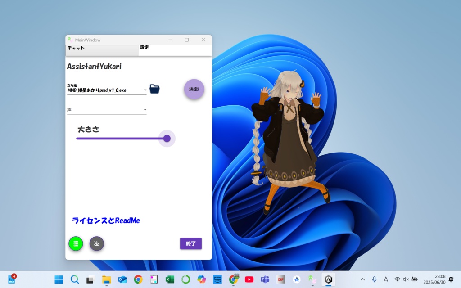Viewport: 461px width, 288px height.
Task: Click the green list menu button
Action: 76,243
